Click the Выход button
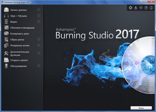 coord(141,108)
